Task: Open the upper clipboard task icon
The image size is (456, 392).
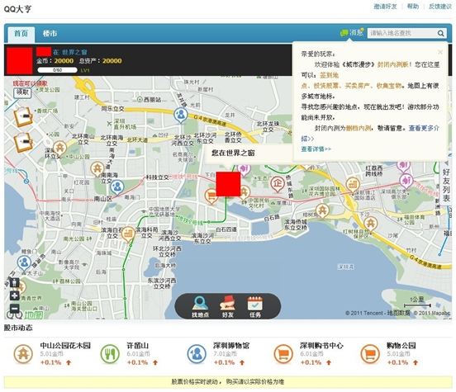Action: [x=22, y=116]
